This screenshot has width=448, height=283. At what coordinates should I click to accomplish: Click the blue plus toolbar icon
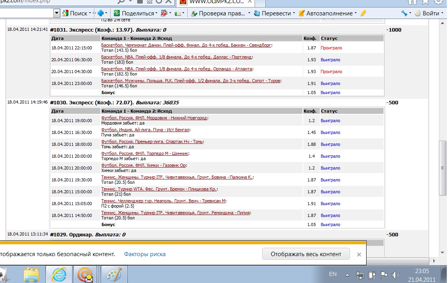100,13
